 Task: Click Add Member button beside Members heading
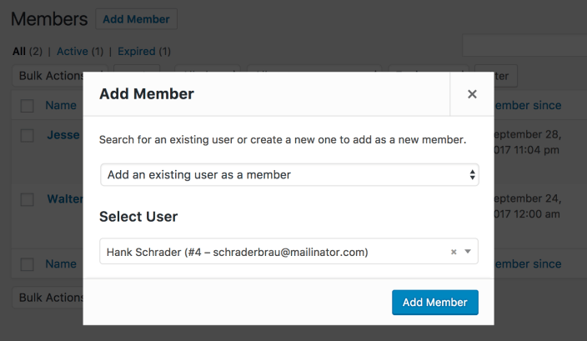point(137,18)
